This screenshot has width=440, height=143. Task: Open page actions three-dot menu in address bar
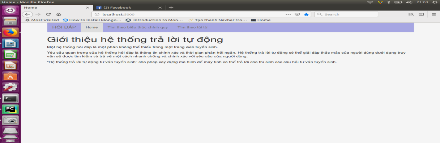coord(288,14)
